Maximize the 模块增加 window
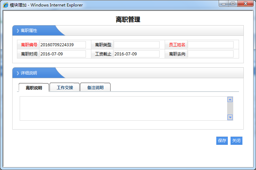Viewport: 256px width, 170px height. coord(233,4)
